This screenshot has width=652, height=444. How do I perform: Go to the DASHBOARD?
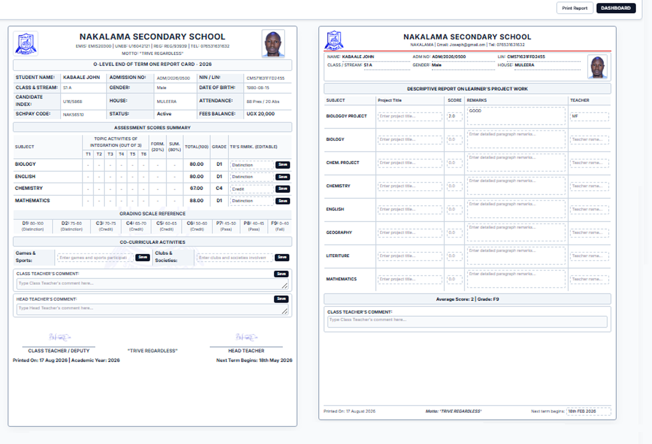(x=616, y=8)
